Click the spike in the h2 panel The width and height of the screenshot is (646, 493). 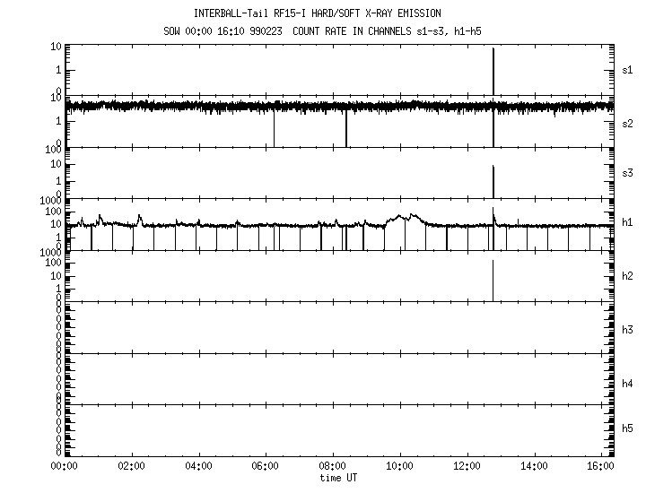pyautogui.click(x=493, y=280)
